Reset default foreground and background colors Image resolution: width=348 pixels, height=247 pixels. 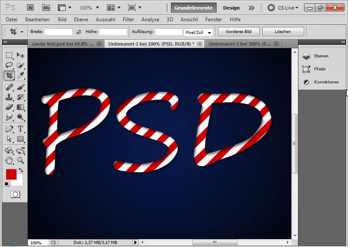coord(7,184)
